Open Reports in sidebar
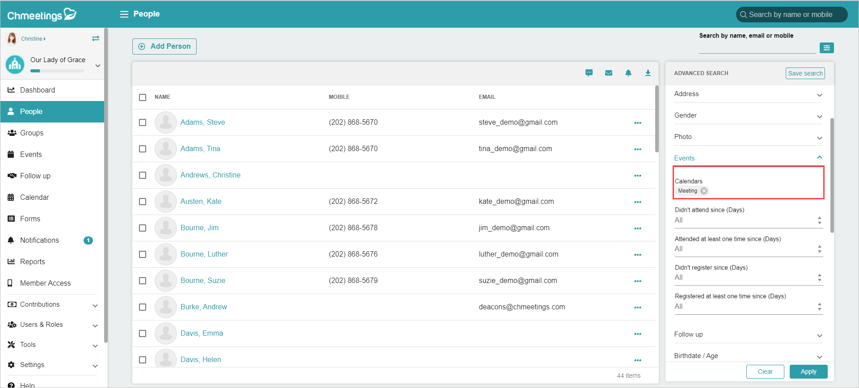859x388 pixels. coord(53,262)
